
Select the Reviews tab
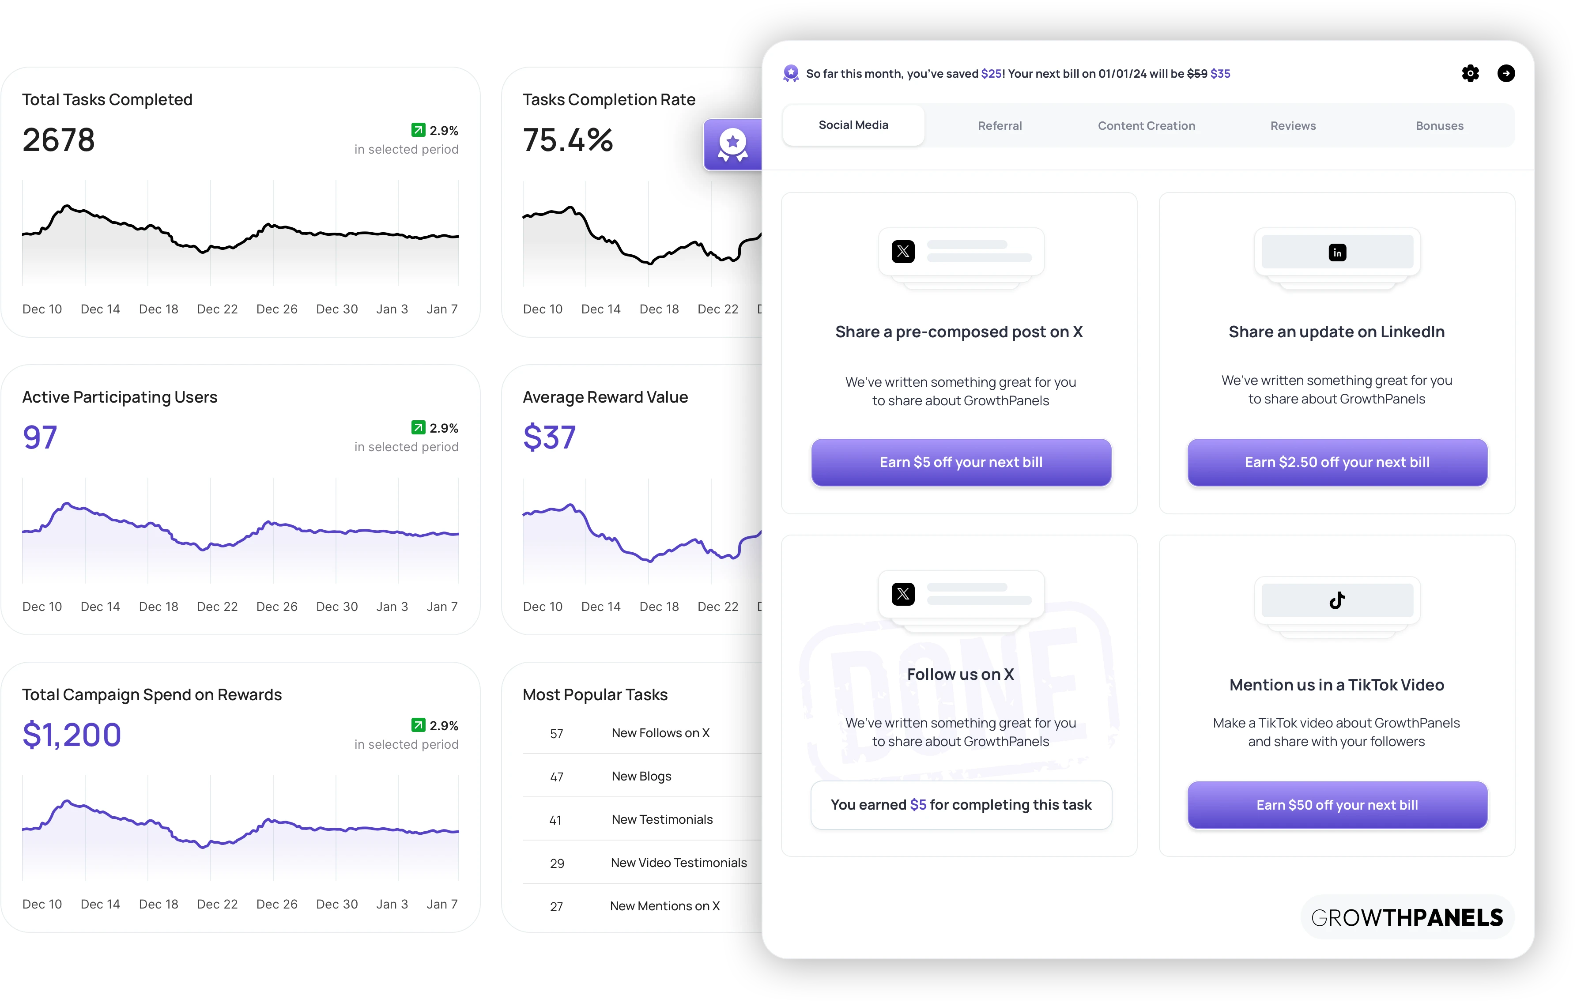(x=1293, y=126)
